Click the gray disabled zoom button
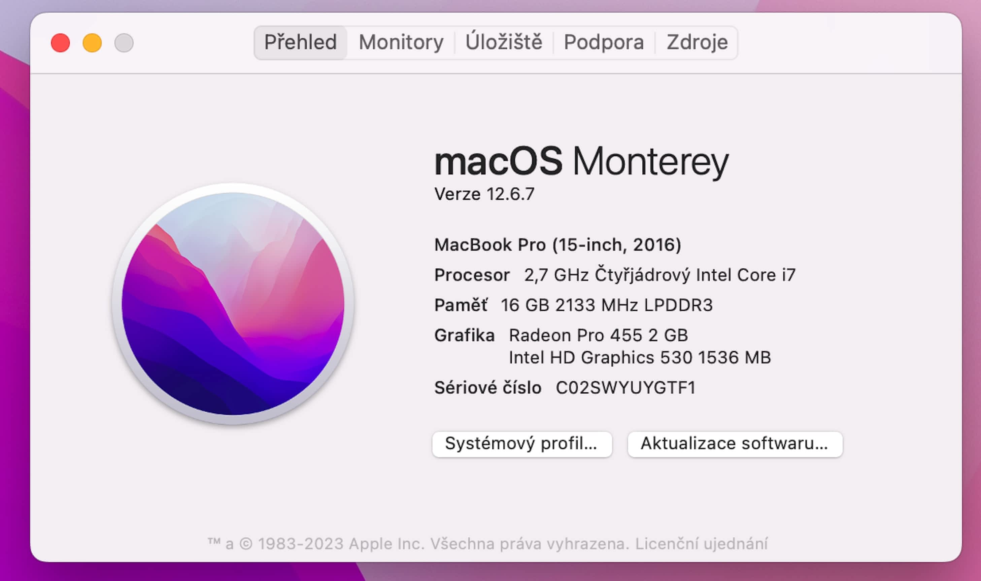The image size is (981, 581). pos(124,43)
